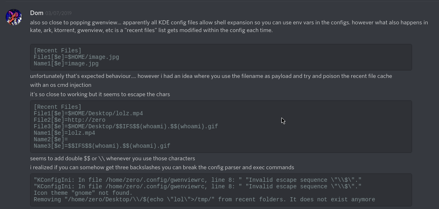Screen dimensions: 439x209
Task: Click the 03/07/2019 message timestamp
Action: 59,14
